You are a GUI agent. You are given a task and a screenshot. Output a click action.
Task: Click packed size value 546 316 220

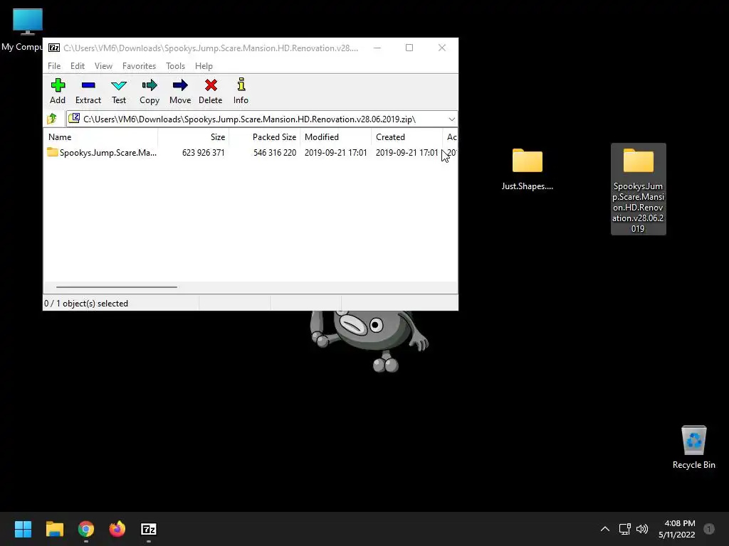[x=275, y=152]
